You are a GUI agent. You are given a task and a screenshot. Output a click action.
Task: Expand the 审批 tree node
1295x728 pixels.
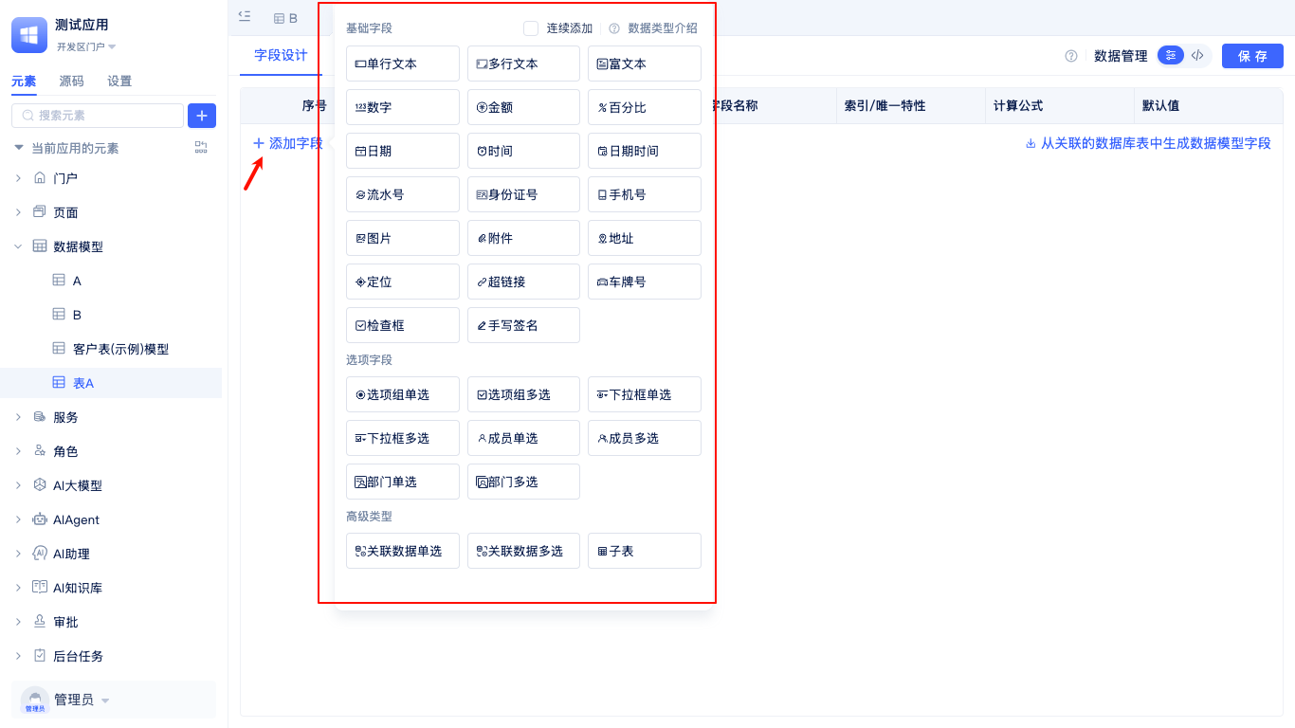click(x=18, y=622)
